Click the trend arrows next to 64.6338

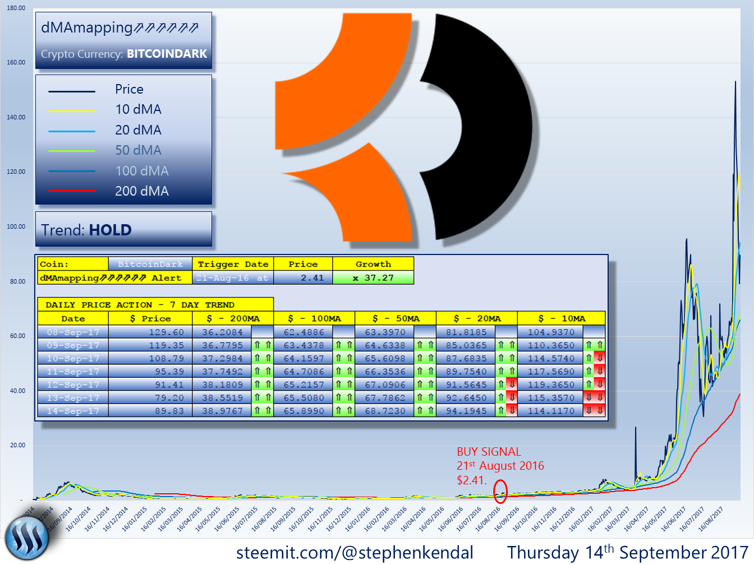pyautogui.click(x=425, y=345)
